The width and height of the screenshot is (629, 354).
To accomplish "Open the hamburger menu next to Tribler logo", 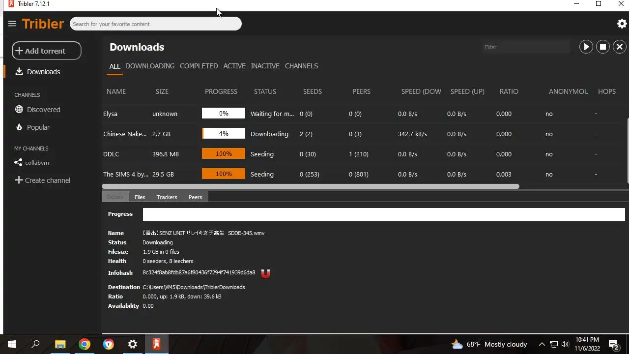I will [x=12, y=24].
